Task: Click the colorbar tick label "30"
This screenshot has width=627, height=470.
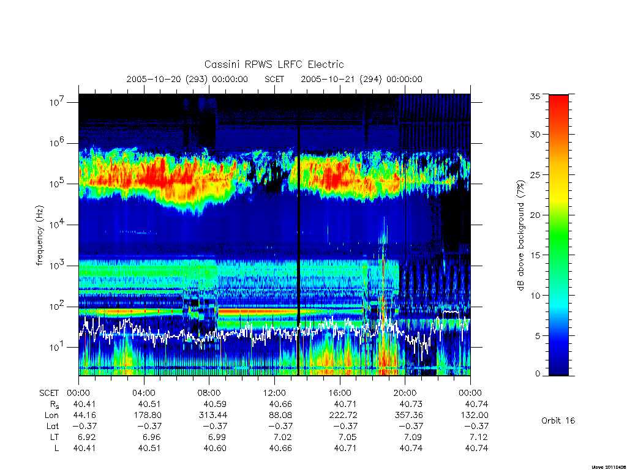Action: click(x=535, y=134)
